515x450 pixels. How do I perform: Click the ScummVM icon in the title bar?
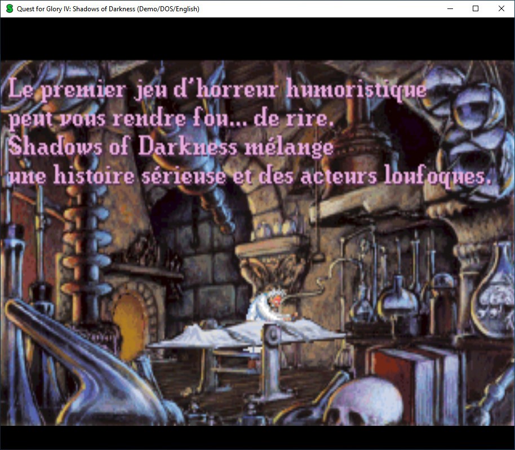[x=10, y=8]
